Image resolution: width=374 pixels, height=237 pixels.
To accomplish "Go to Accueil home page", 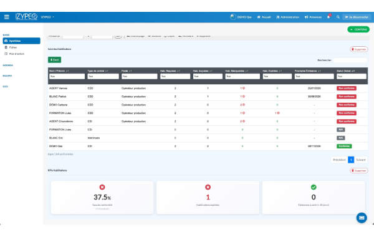I will pyautogui.click(x=264, y=17).
